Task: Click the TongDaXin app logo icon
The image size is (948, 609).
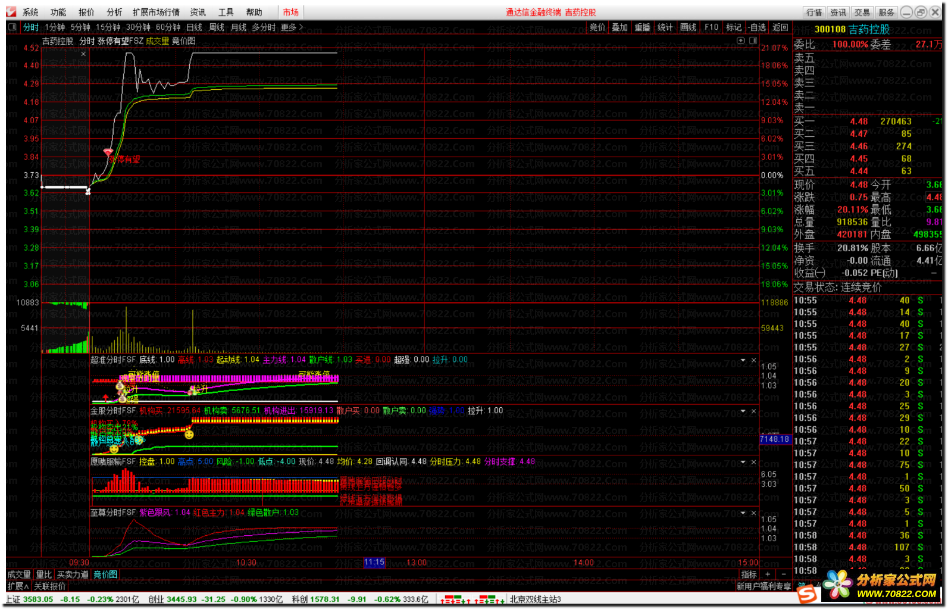Action: click(11, 12)
